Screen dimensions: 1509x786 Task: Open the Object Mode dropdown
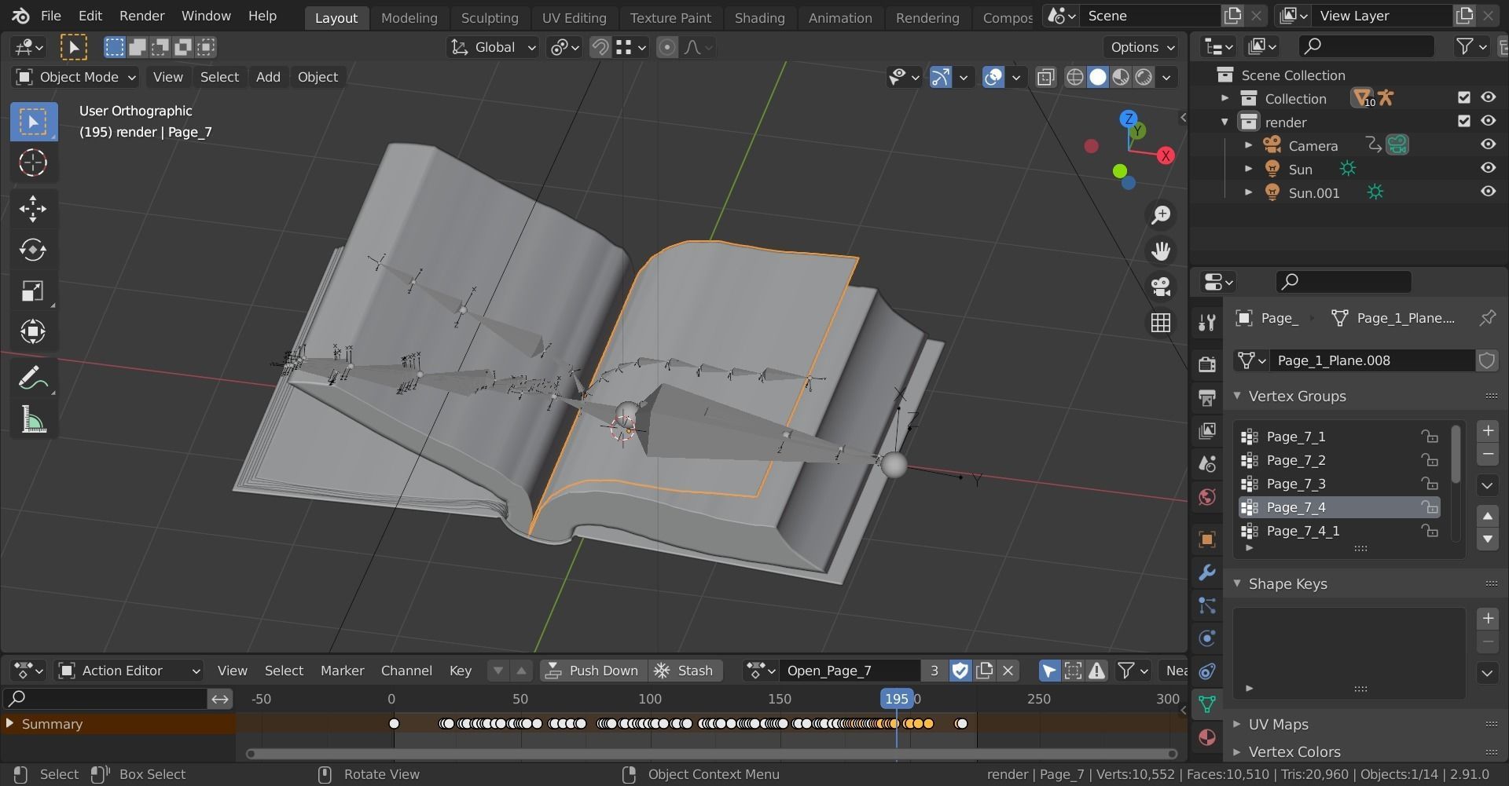pyautogui.click(x=76, y=77)
